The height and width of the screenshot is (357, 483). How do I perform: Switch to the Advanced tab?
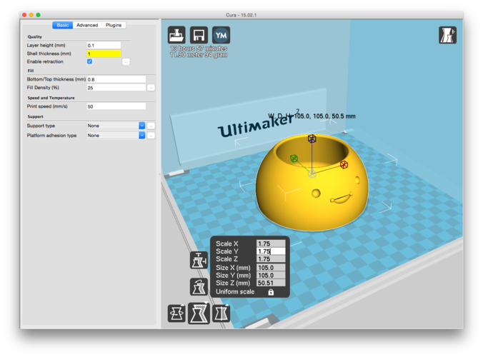coord(87,25)
